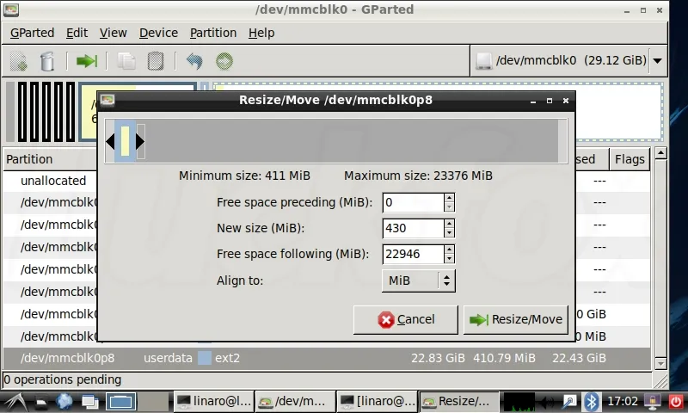Click the network tray icon
The width and height of the screenshot is (688, 413).
pos(569,401)
